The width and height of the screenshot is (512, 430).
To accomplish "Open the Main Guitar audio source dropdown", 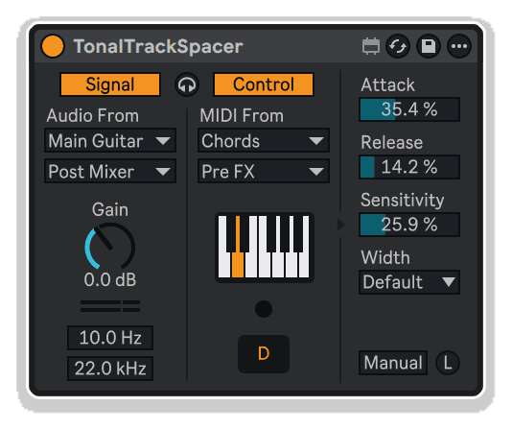I will [110, 140].
